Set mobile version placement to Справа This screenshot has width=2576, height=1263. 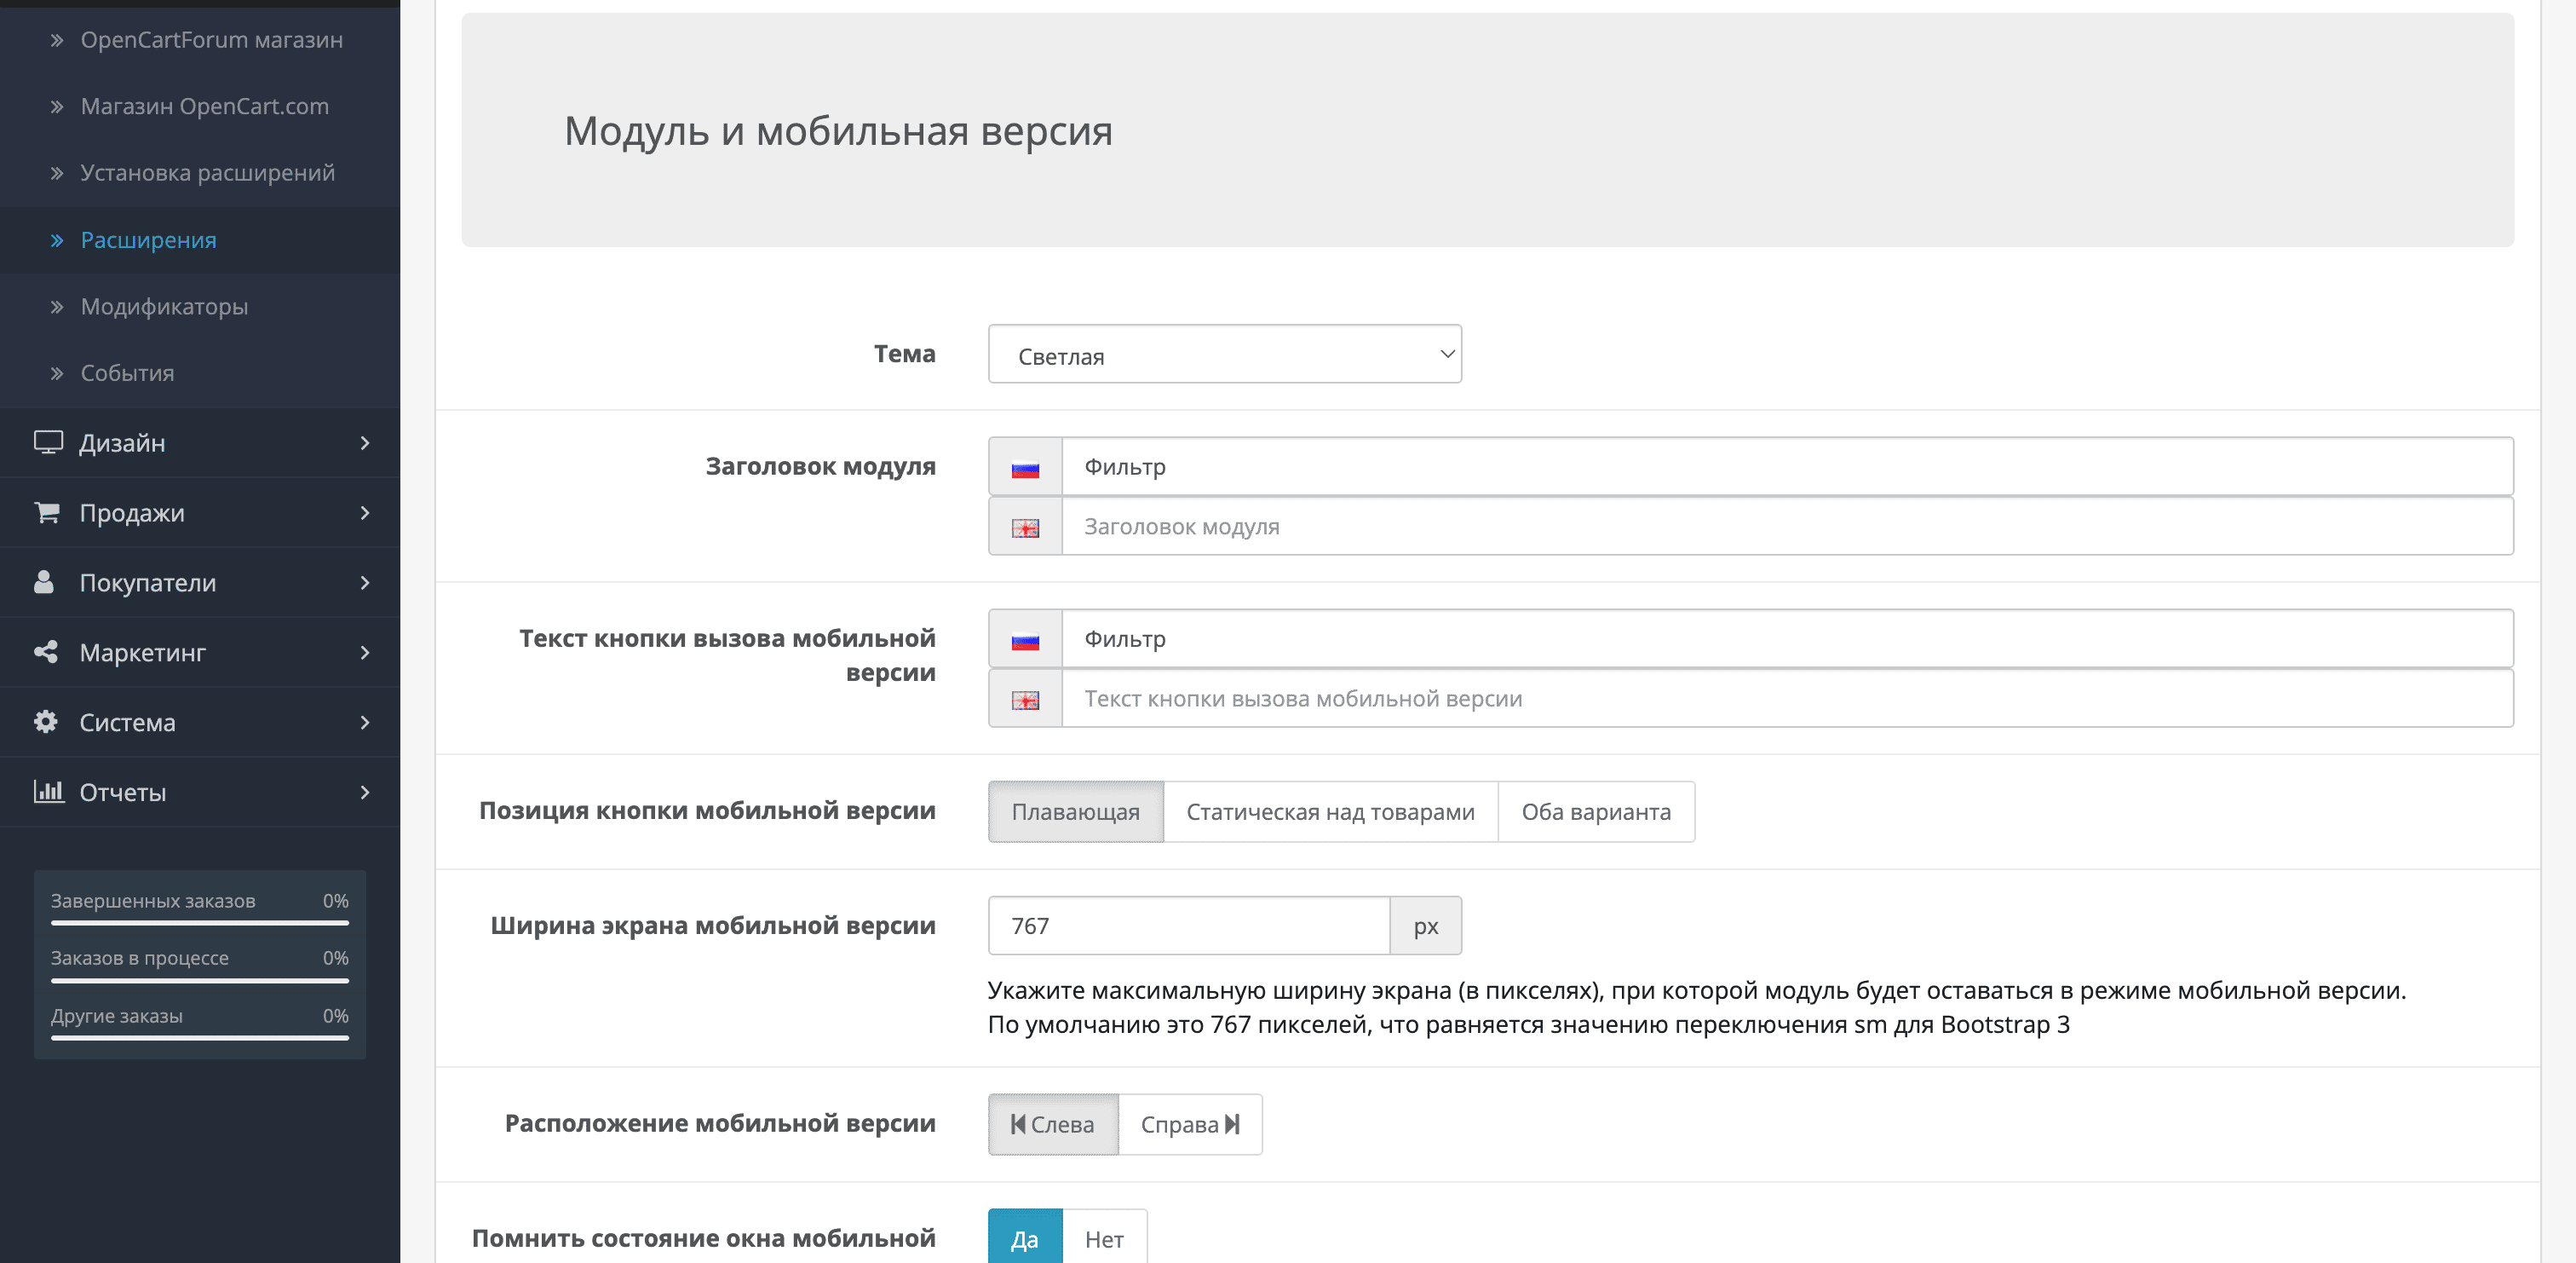(x=1190, y=1124)
